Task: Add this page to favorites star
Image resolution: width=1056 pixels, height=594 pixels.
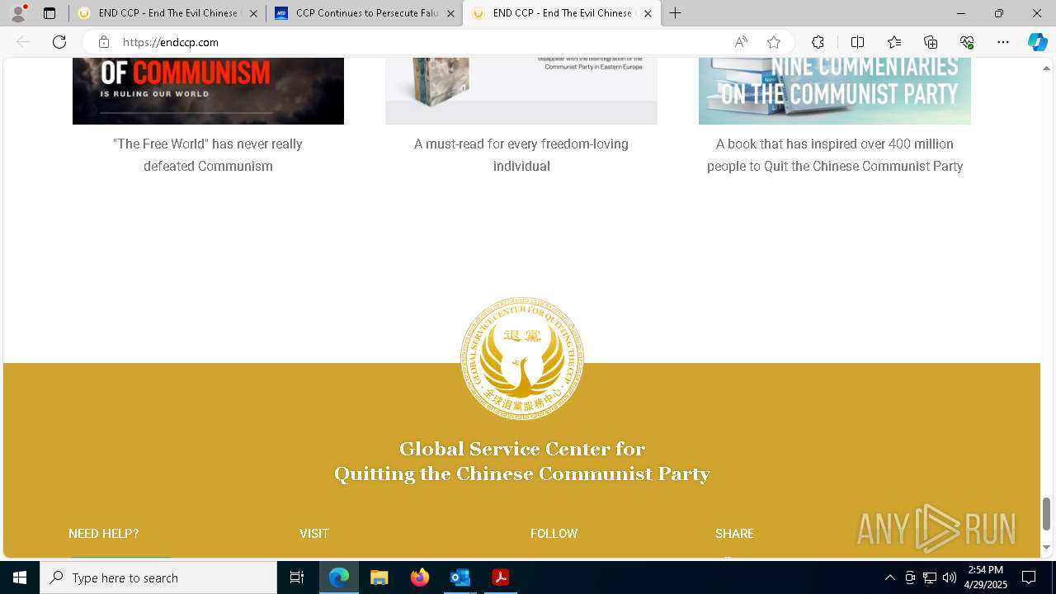Action: pos(774,42)
